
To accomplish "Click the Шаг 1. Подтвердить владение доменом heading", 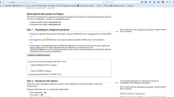I will (x=48, y=30).
